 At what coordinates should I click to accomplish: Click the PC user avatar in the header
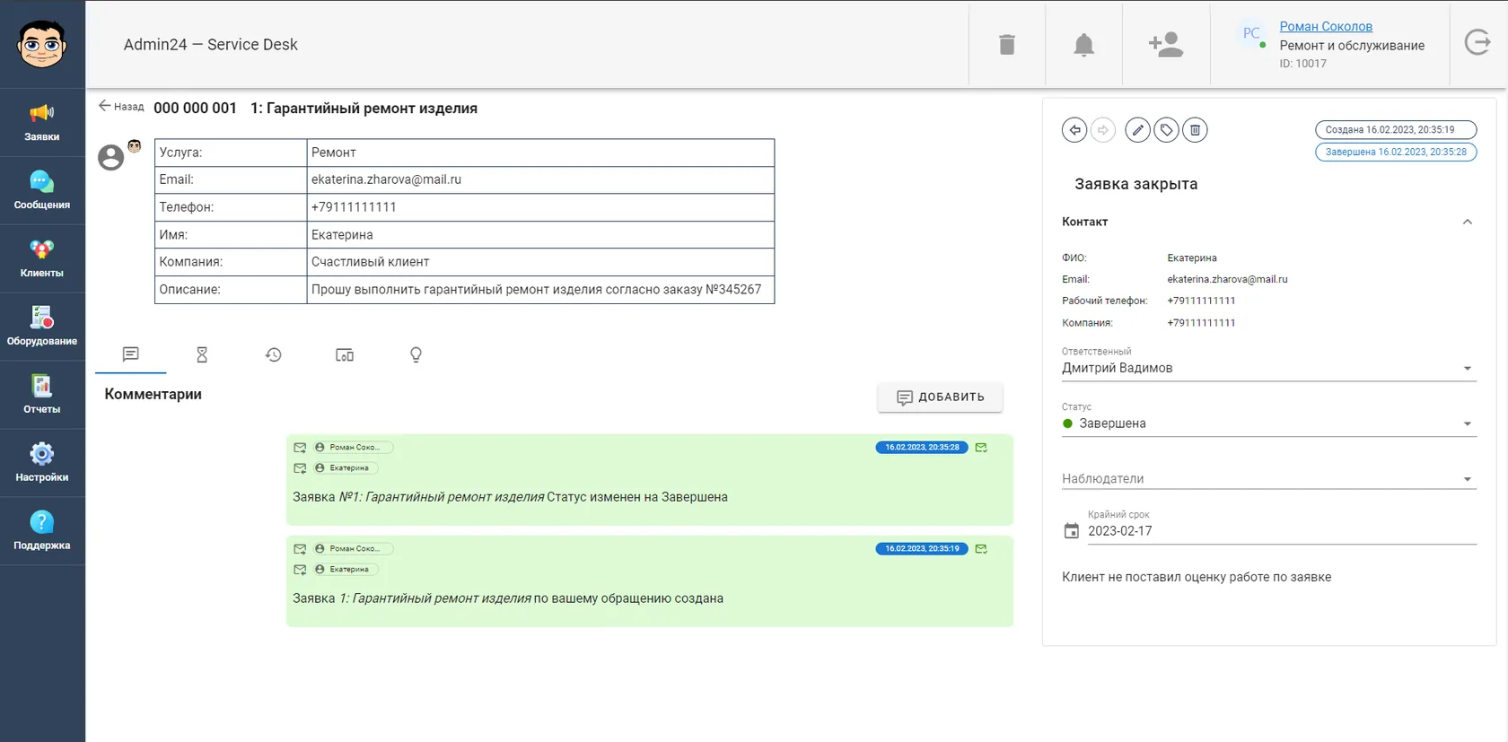point(1251,33)
